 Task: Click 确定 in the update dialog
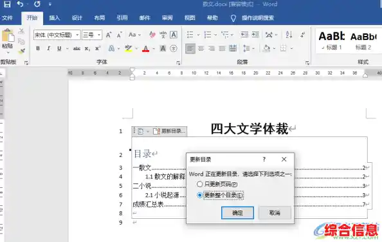(237, 213)
